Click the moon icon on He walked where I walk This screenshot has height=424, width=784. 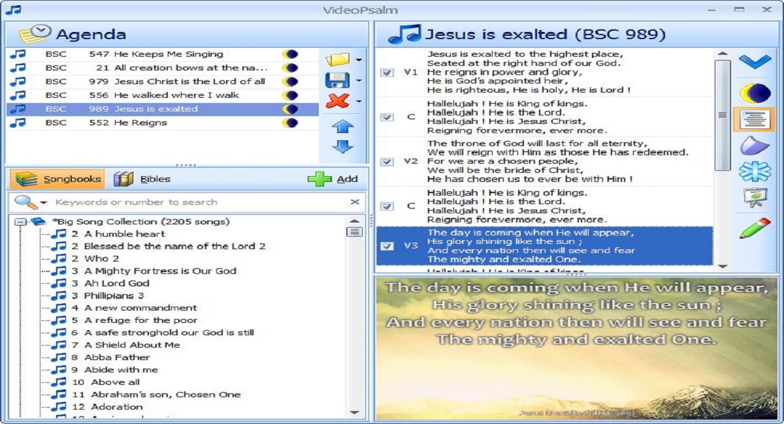click(x=290, y=95)
